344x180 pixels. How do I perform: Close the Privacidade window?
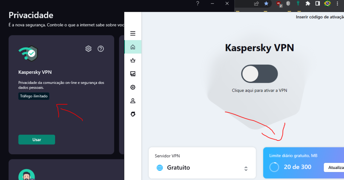pos(227,3)
